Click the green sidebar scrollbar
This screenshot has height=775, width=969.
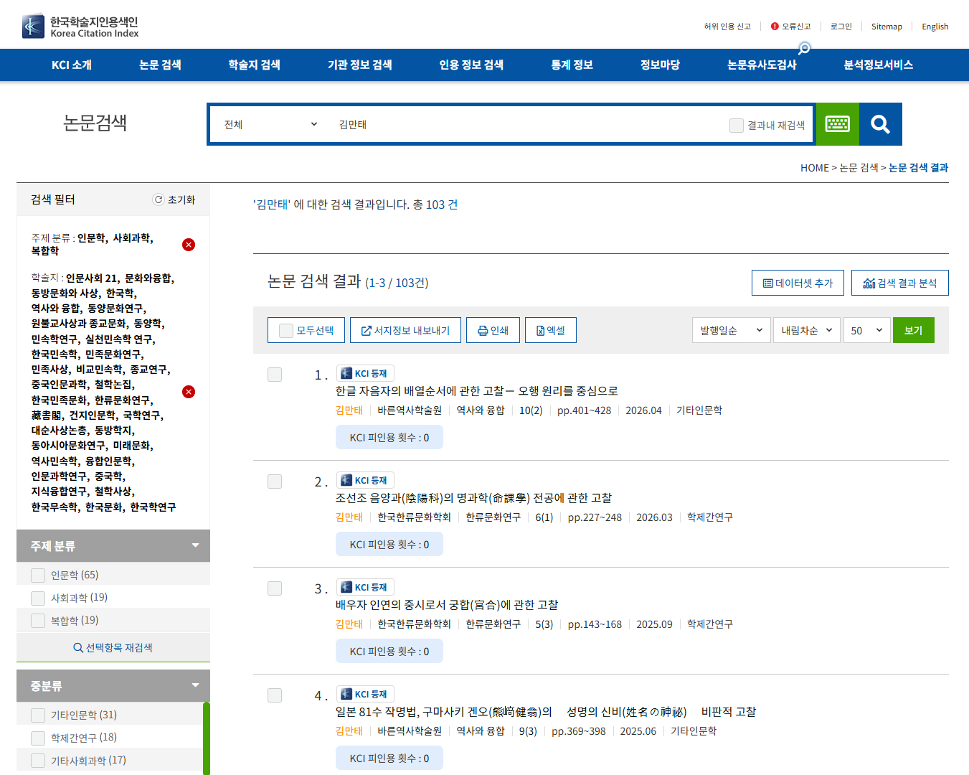coord(207,738)
